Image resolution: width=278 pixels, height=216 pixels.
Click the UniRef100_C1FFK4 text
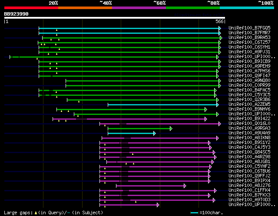coord(249,190)
